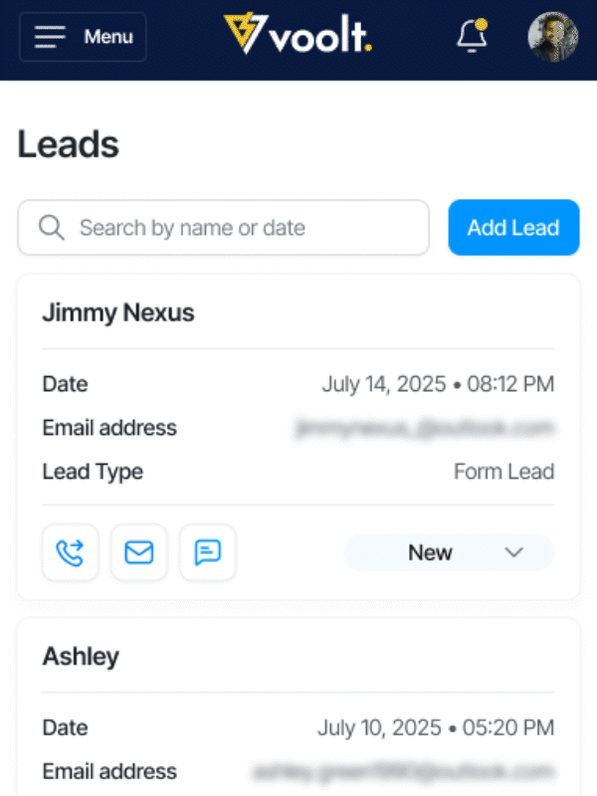Call Jimmy Nexus with the phone icon
The image size is (597, 796).
[x=70, y=552]
